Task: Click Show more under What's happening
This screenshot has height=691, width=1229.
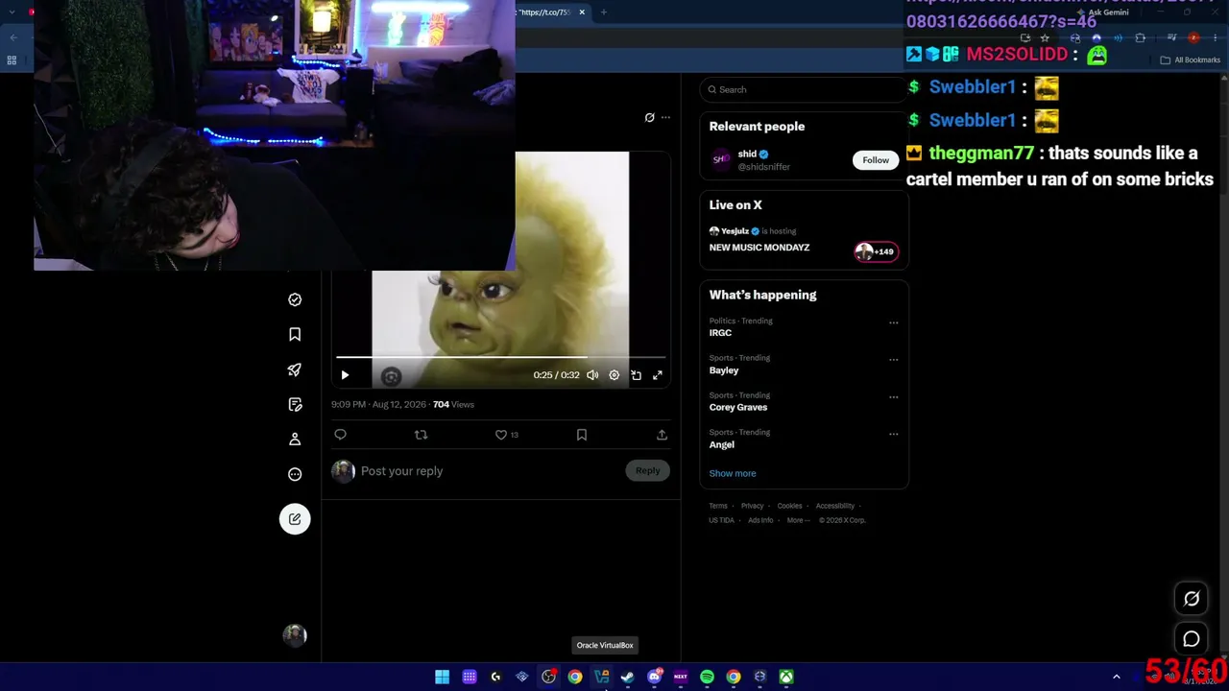Action: coord(733,473)
